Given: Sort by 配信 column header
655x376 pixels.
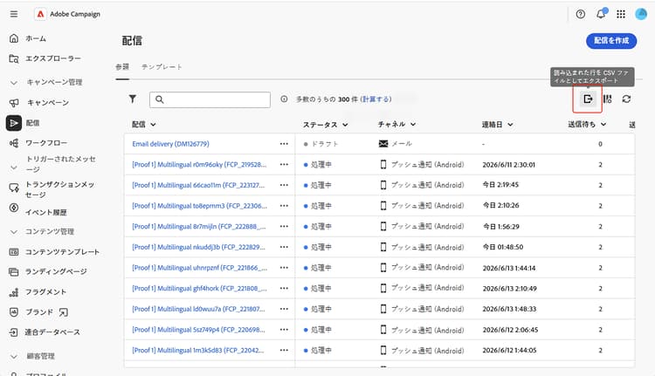Looking at the screenshot, I should point(144,125).
